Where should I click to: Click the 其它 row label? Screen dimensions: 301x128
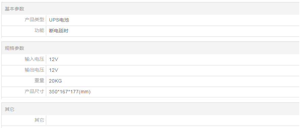click(x=39, y=120)
